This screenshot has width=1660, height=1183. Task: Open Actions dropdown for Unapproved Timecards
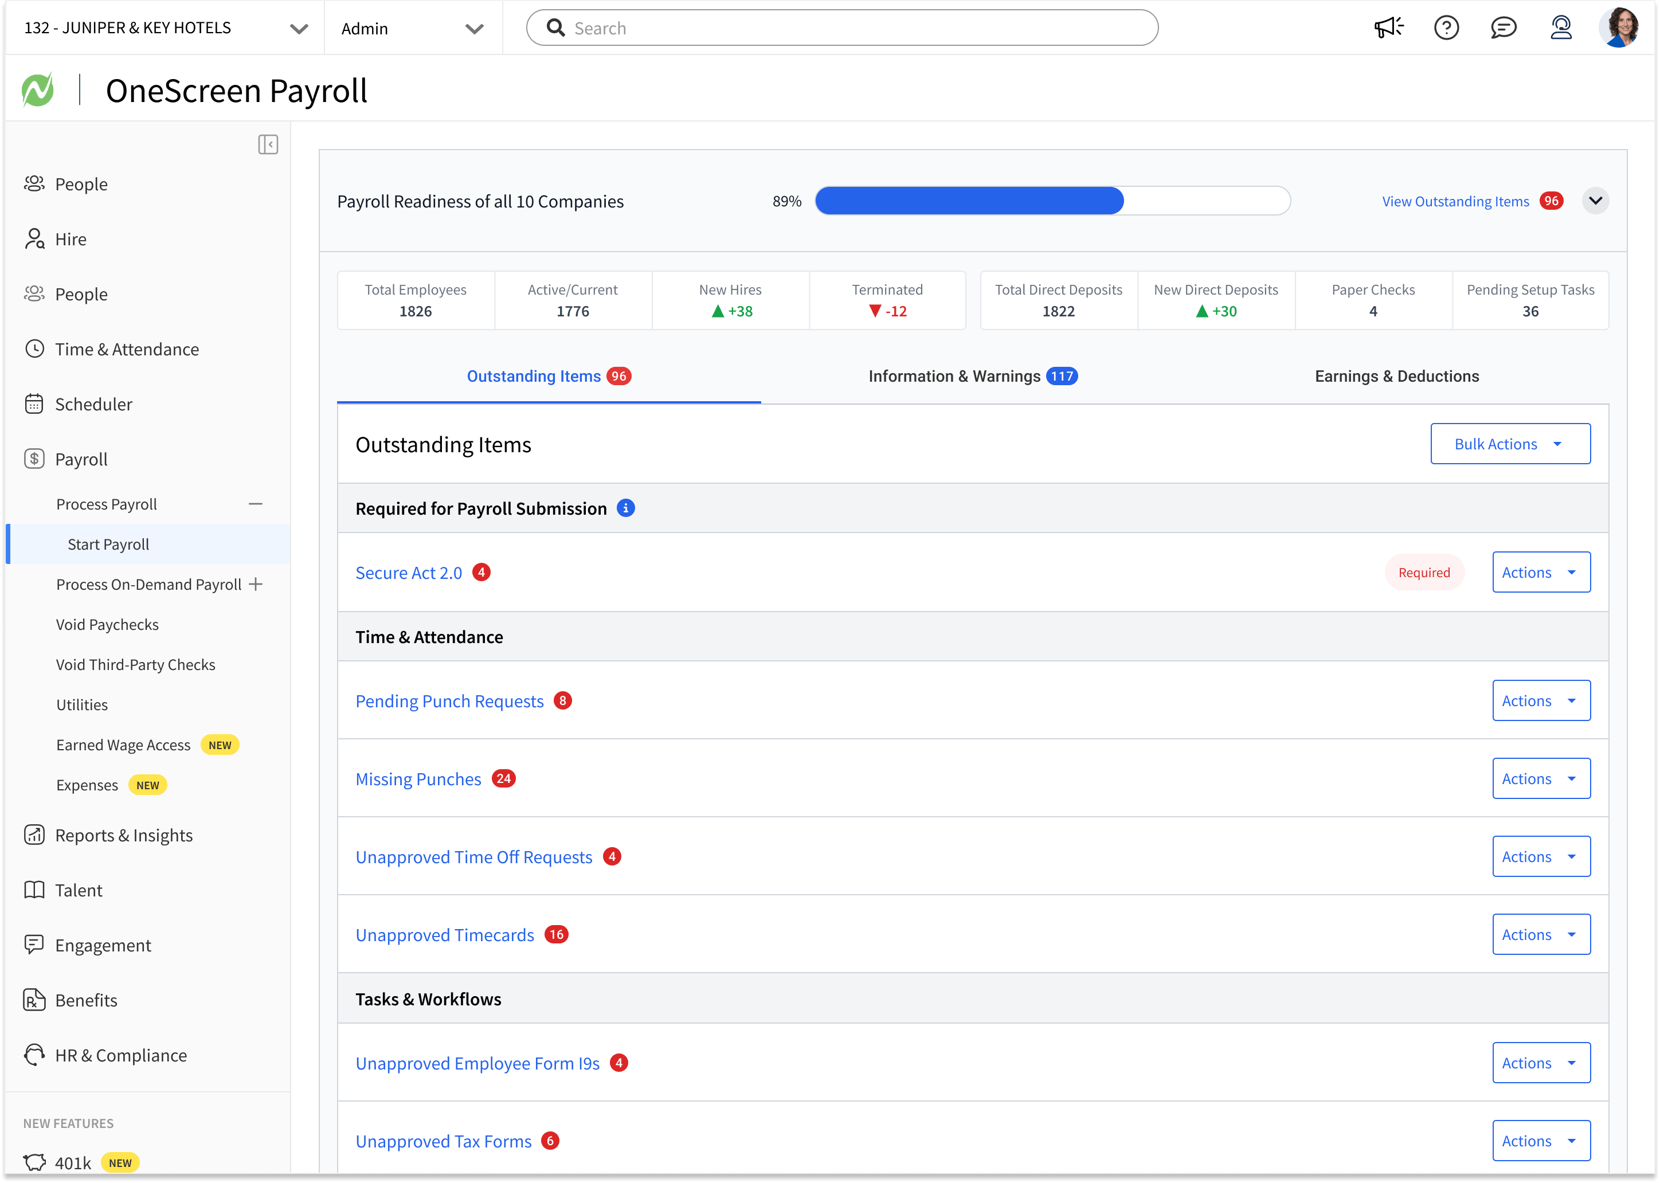point(1541,935)
